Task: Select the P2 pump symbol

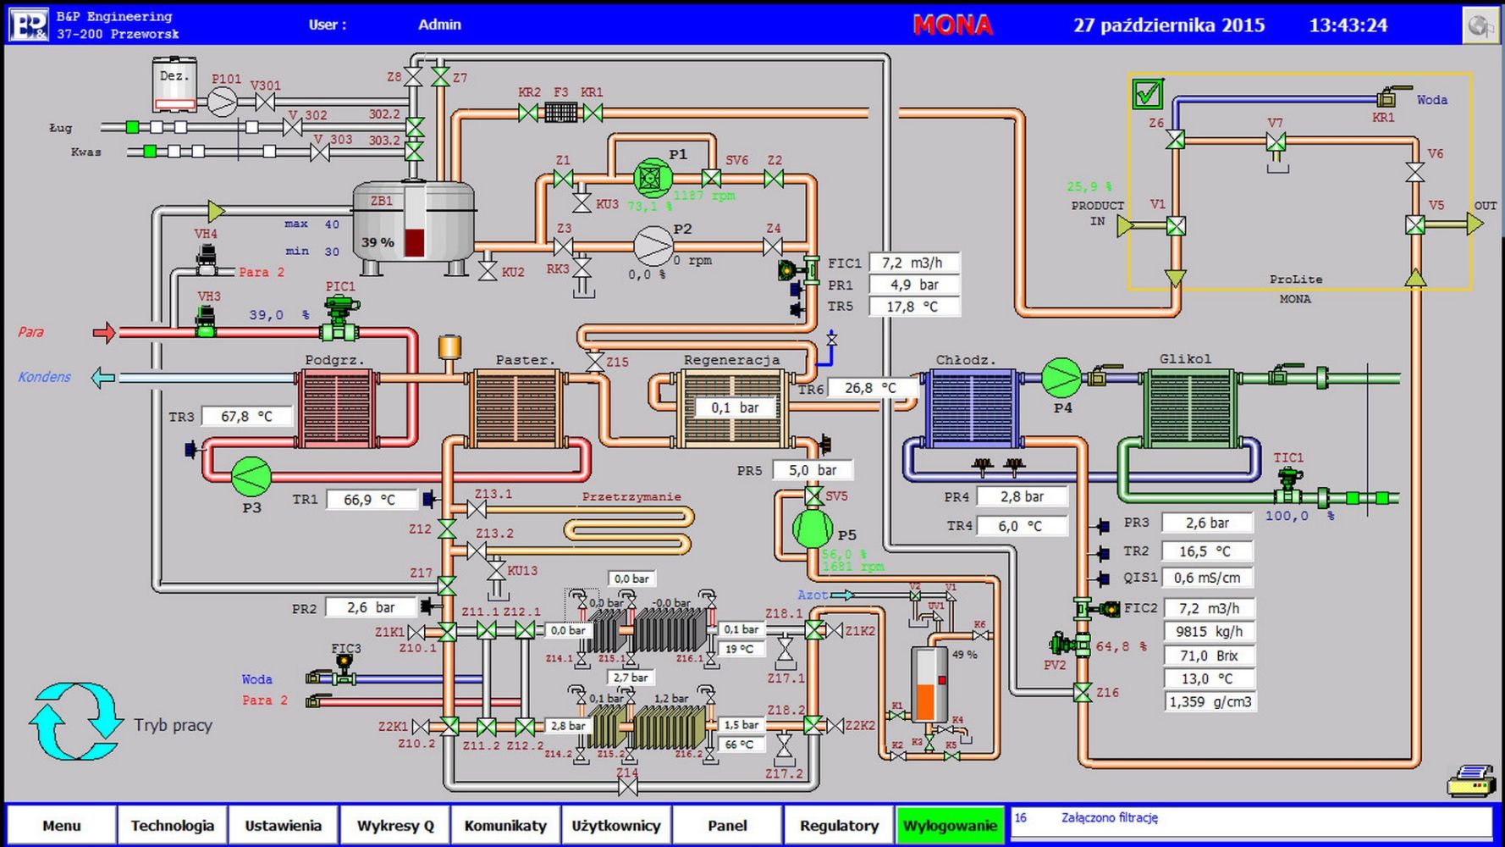Action: (653, 246)
